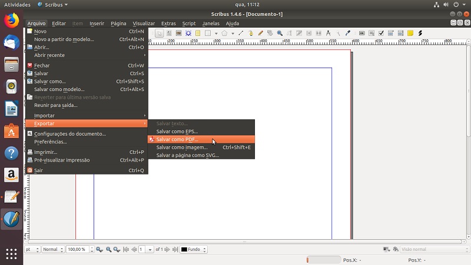Insert a yellow text annotation note
471x265 pixels.
pyautogui.click(x=410, y=33)
